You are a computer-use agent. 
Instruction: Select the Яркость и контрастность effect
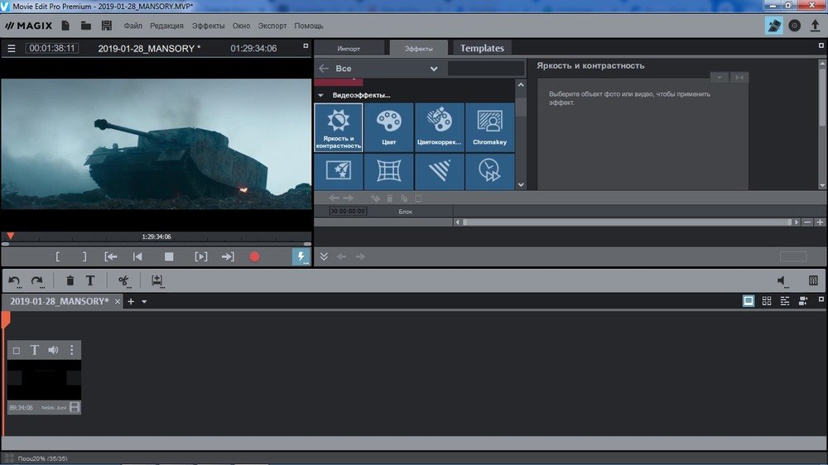(x=339, y=127)
